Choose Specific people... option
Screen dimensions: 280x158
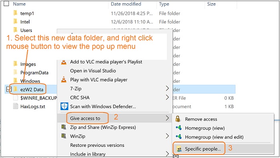click(x=203, y=149)
